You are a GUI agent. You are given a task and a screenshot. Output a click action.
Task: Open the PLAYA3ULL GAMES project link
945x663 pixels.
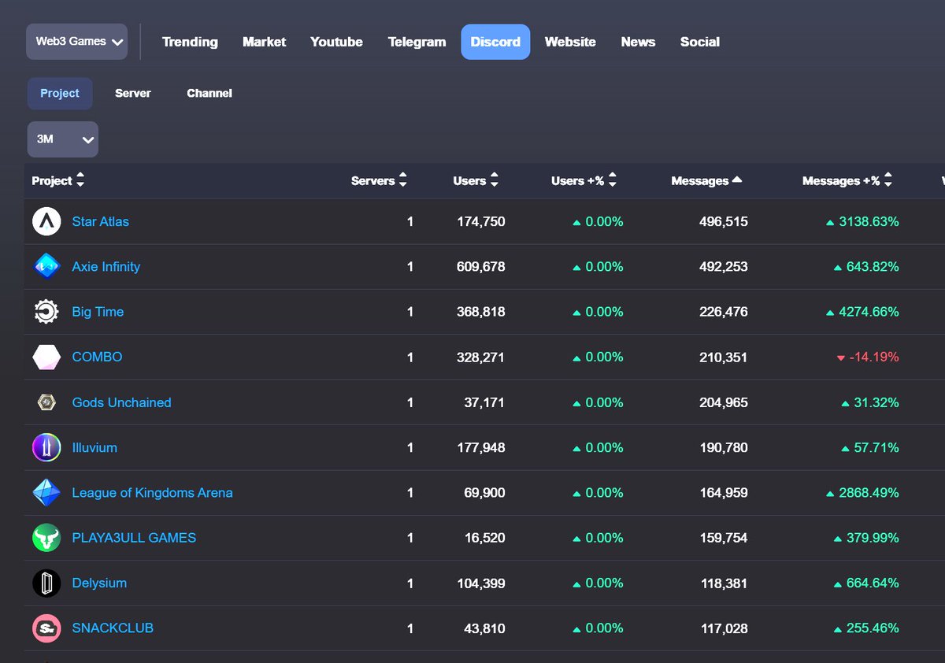pyautogui.click(x=134, y=538)
